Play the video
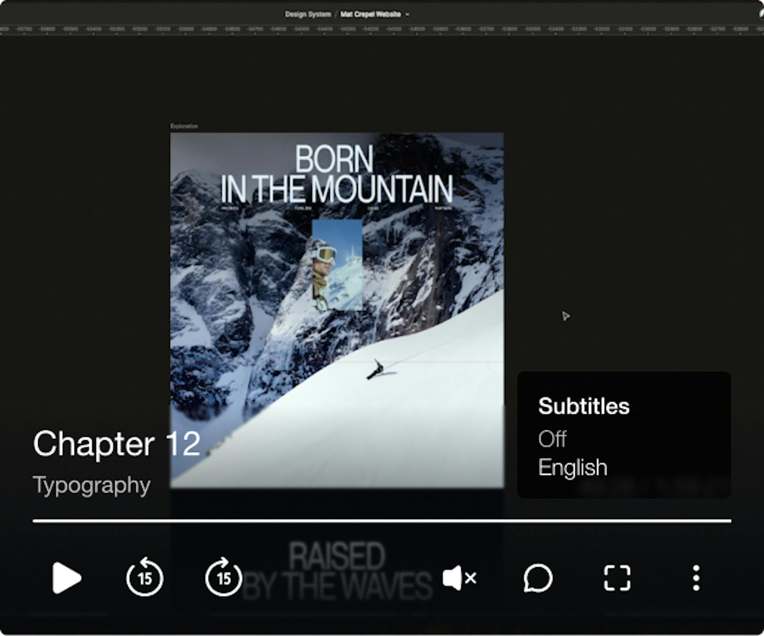Viewport: 764px width, 636px height. tap(67, 577)
